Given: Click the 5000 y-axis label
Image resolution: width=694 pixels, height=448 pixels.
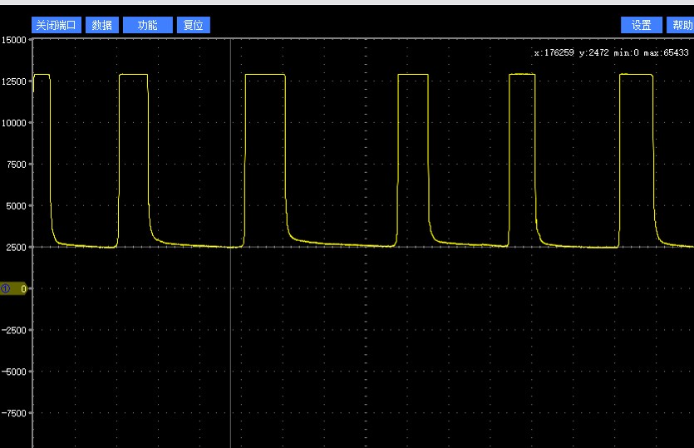Looking at the screenshot, I should click(x=17, y=206).
